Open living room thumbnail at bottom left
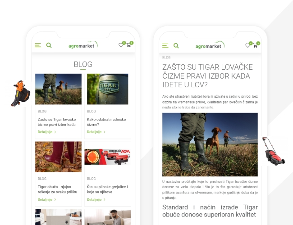The width and height of the screenshot is (293, 225). coord(58,217)
